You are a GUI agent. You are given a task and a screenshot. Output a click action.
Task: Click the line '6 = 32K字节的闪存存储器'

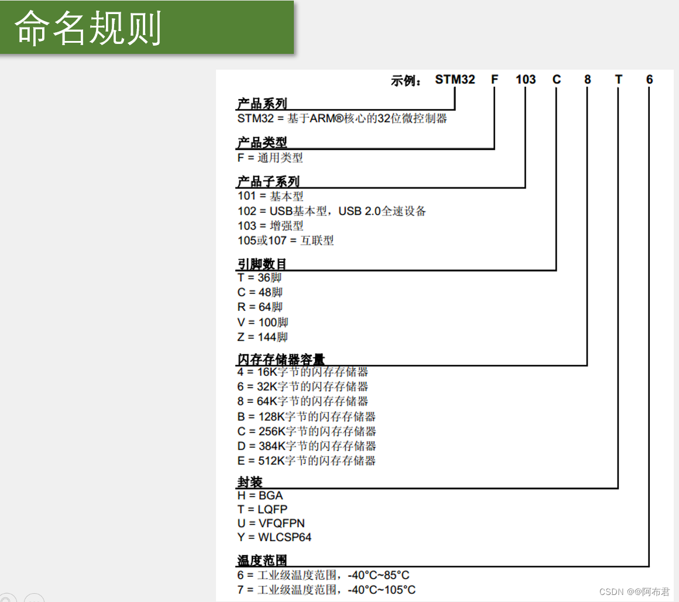(x=302, y=386)
